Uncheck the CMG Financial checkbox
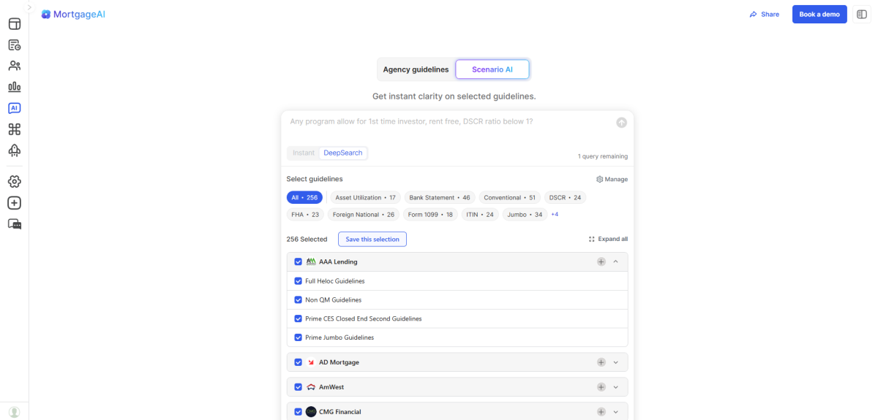Image resolution: width=878 pixels, height=420 pixels. [298, 412]
